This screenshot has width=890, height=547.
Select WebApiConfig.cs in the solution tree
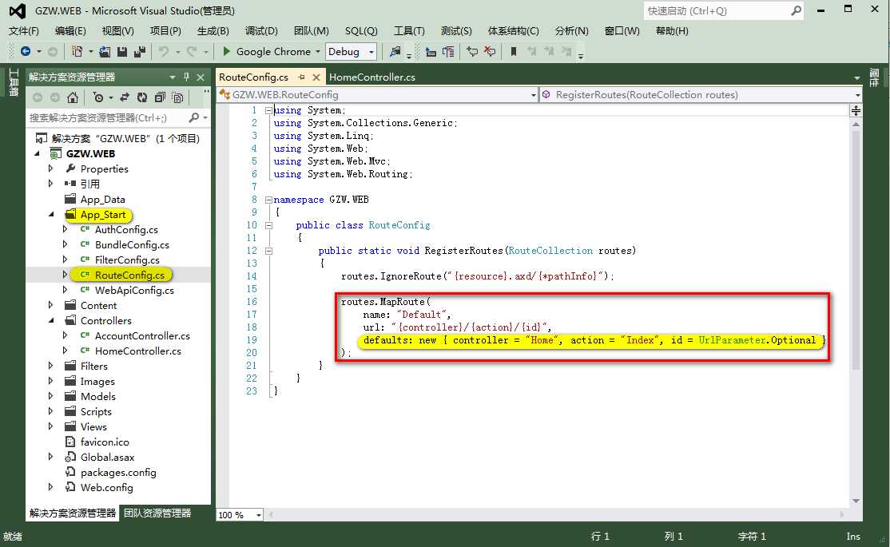[134, 290]
